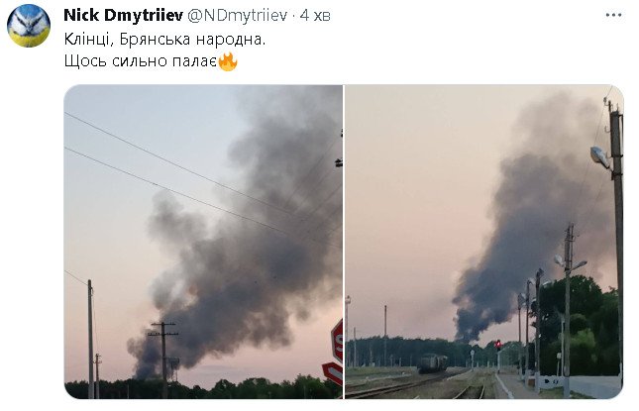The image size is (639, 411).
Task: Click the red railway signal light
Action: 497,345
